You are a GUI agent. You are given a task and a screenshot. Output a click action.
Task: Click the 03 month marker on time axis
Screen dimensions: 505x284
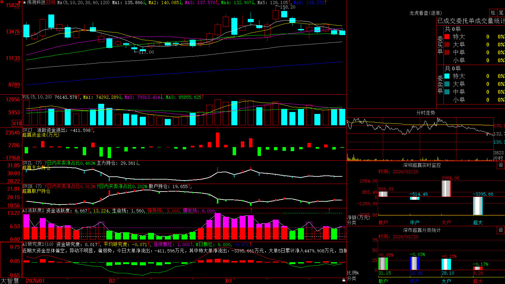click(x=229, y=281)
